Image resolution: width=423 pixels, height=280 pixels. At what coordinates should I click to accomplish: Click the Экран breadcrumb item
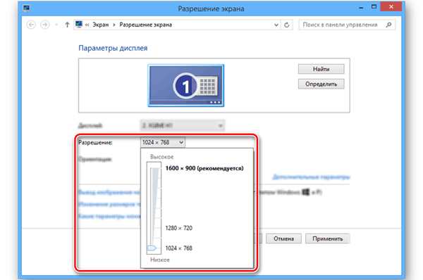(100, 25)
